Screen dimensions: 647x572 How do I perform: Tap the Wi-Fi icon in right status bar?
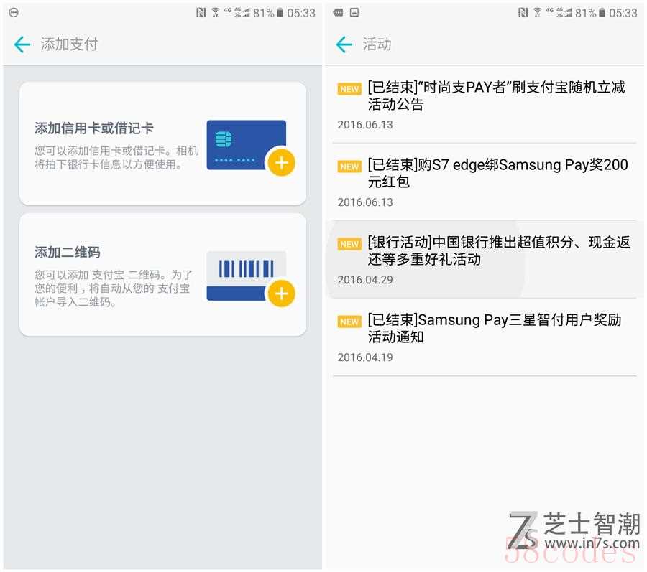pos(537,13)
